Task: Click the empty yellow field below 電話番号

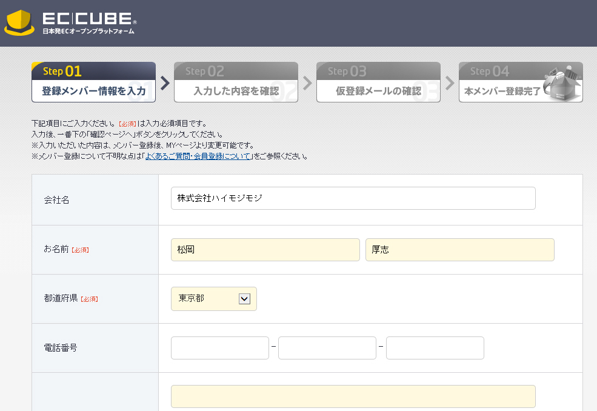Action: coord(353,396)
